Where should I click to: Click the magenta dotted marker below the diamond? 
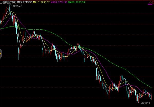pyautogui.click(x=150, y=4)
